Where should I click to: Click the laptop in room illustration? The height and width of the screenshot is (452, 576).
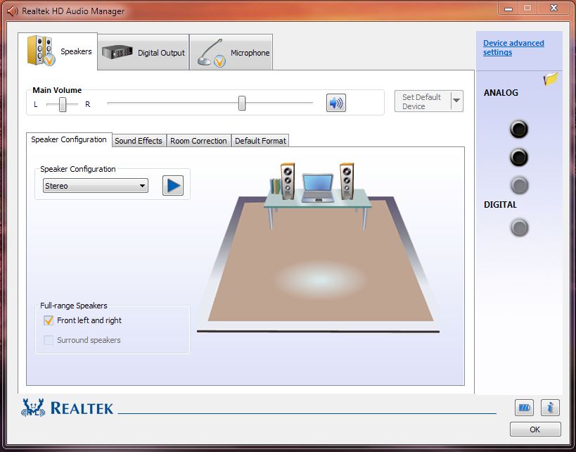click(318, 188)
